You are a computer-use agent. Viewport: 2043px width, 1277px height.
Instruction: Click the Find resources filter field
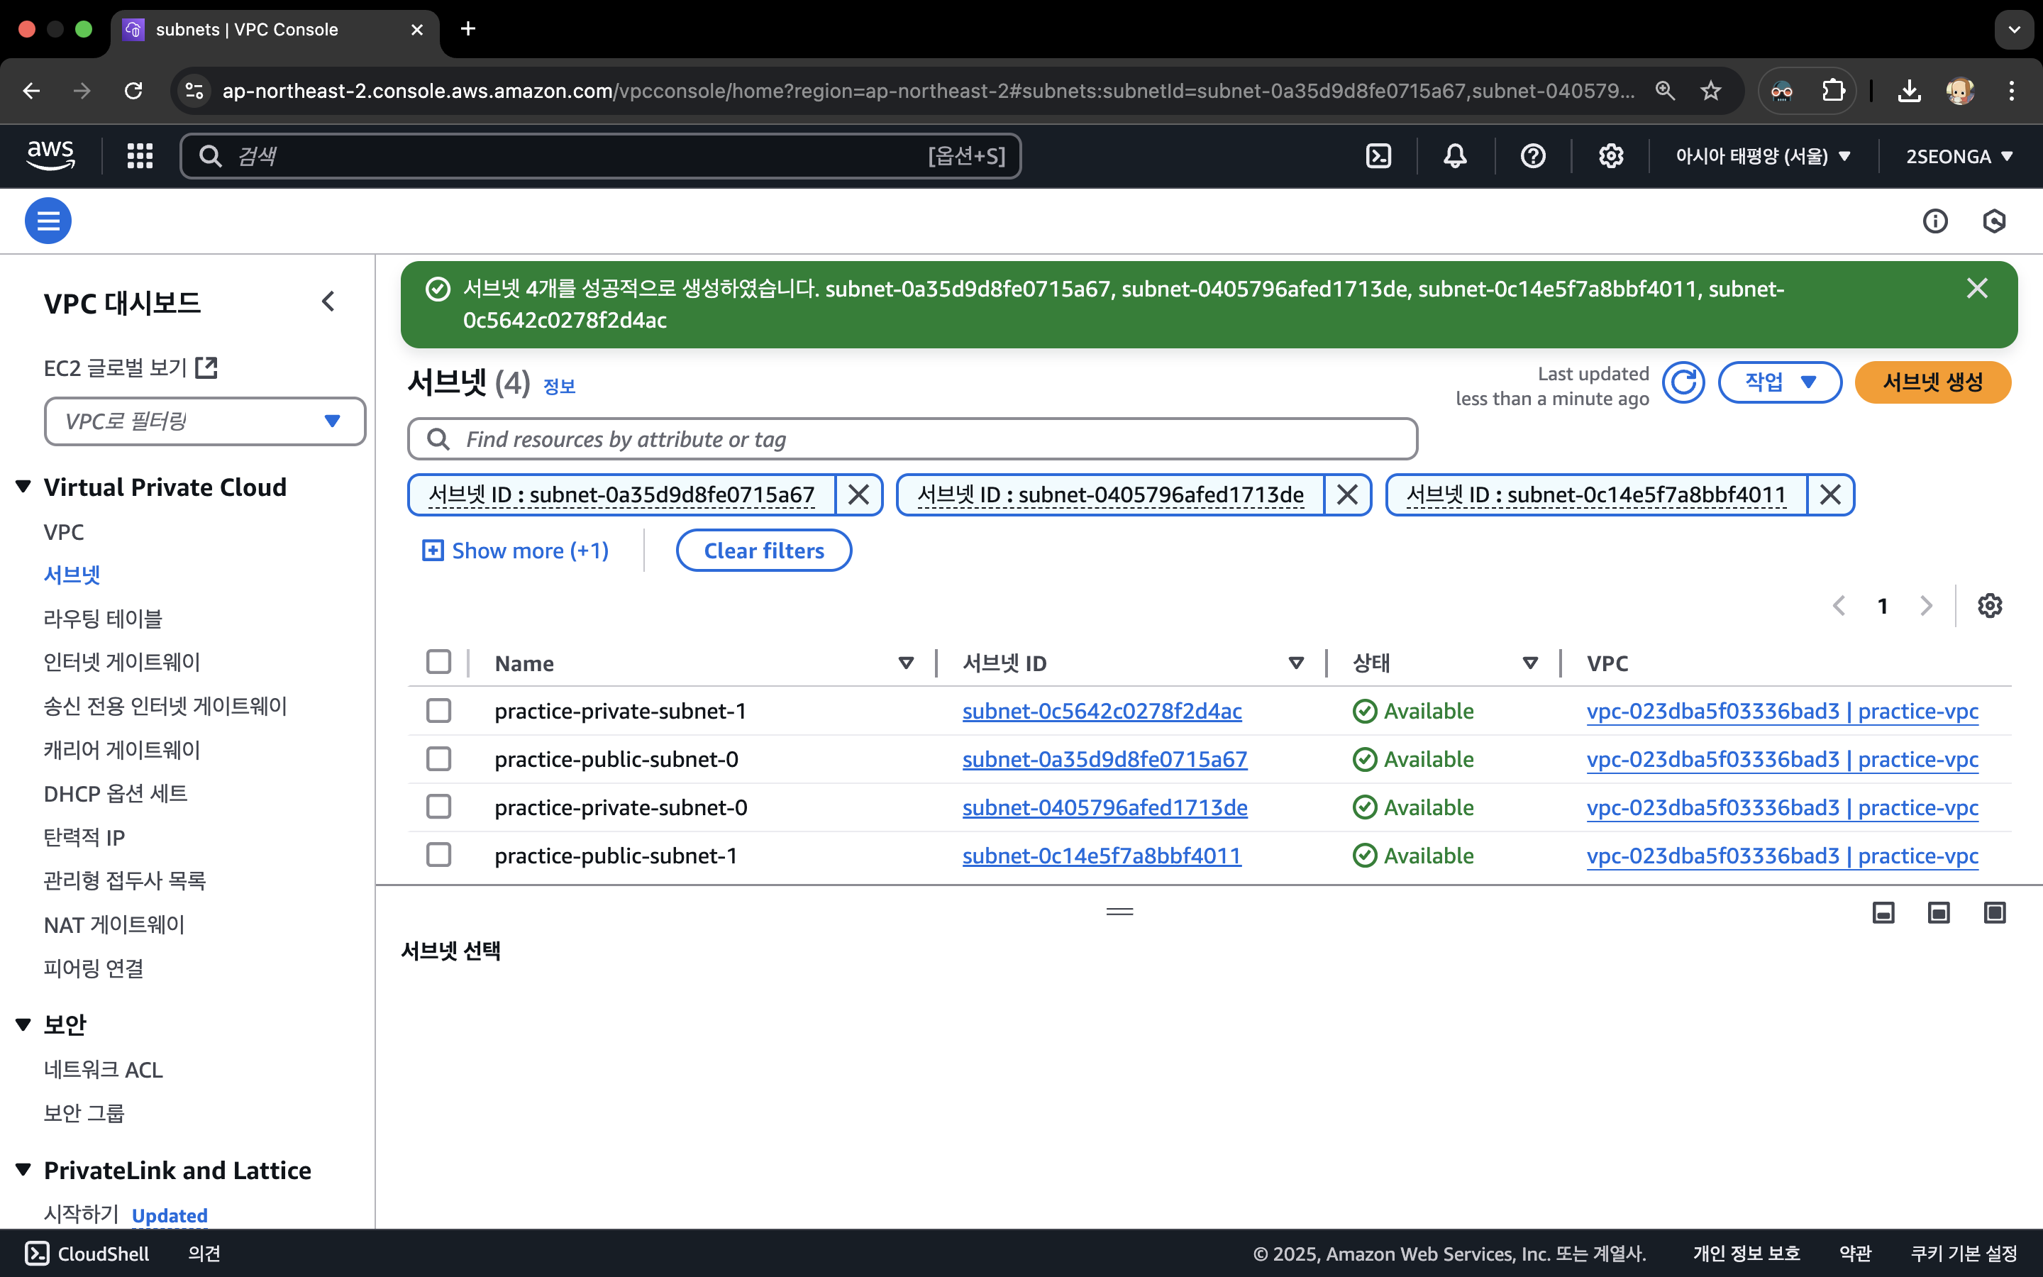pyautogui.click(x=912, y=439)
